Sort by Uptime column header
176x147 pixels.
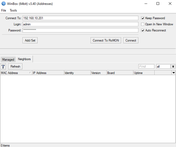(x=144, y=73)
